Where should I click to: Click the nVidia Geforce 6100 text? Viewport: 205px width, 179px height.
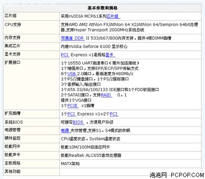[94, 46]
